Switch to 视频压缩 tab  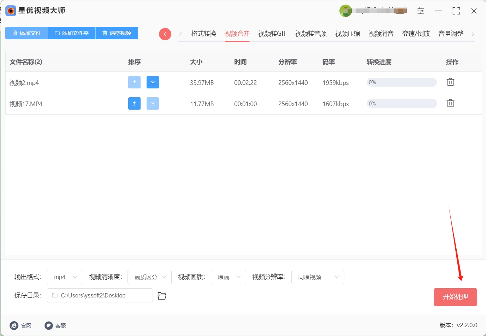pyautogui.click(x=348, y=34)
